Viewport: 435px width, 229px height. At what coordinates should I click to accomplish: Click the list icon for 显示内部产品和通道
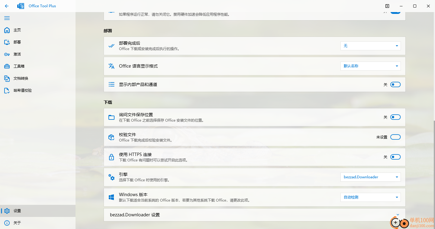[111, 84]
